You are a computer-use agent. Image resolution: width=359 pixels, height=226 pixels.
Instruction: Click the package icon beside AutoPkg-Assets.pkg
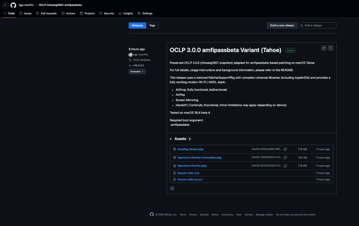point(174,149)
